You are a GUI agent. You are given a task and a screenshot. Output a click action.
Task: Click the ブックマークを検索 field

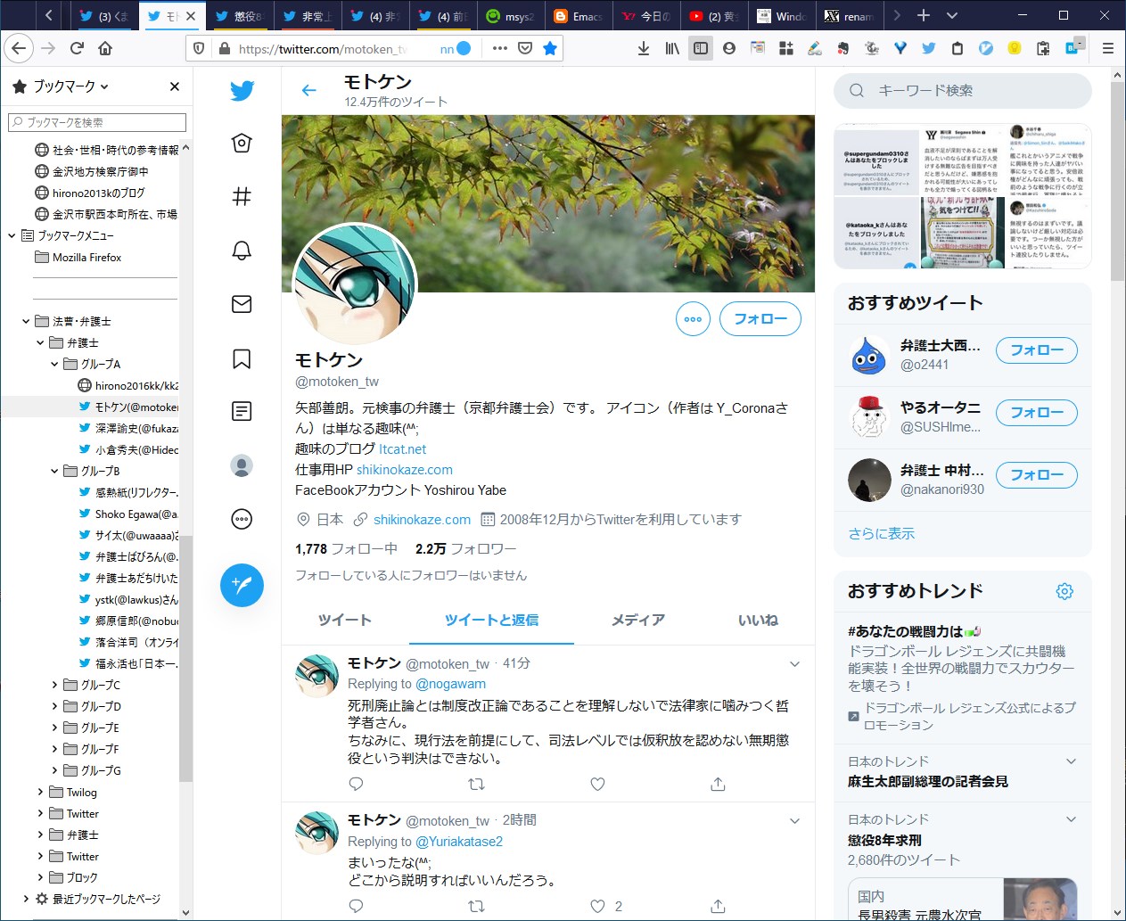point(97,122)
